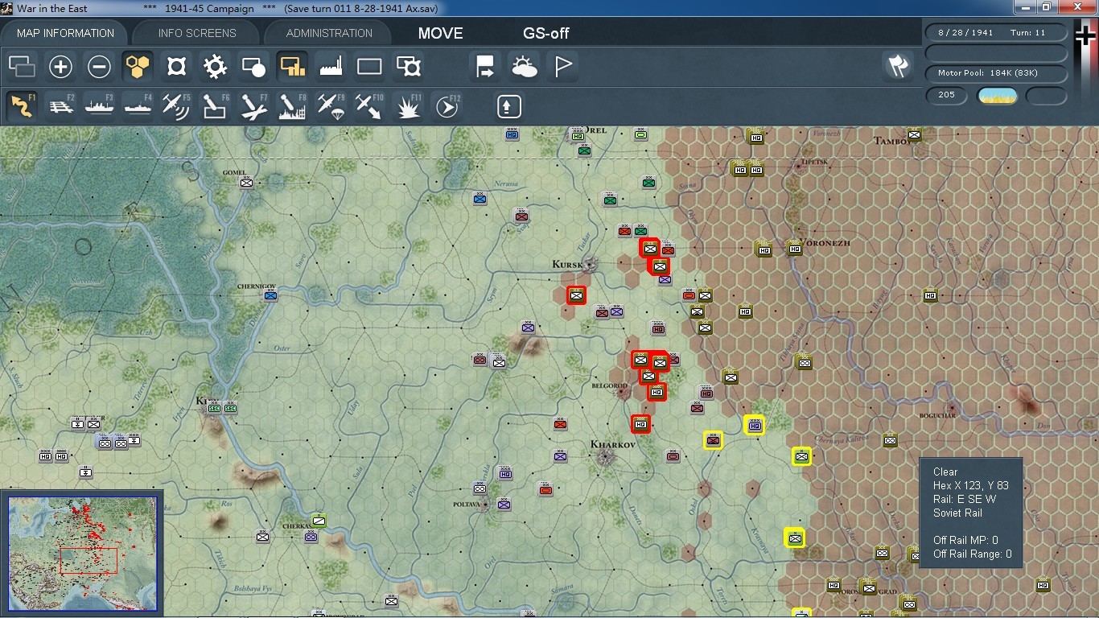Click the Belgorod city label
Viewport: 1099px width, 618px height.
tap(609, 386)
